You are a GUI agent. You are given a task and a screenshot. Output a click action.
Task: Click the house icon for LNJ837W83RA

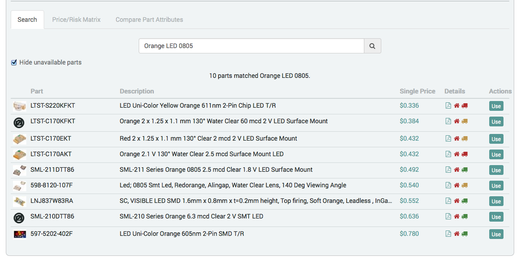point(456,201)
